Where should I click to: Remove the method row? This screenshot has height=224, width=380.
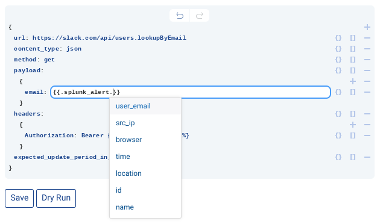click(x=367, y=60)
